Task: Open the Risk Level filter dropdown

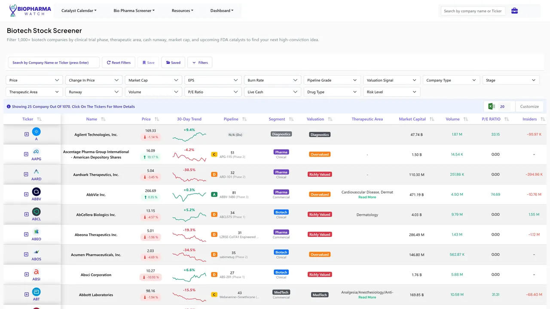Action: (x=391, y=92)
